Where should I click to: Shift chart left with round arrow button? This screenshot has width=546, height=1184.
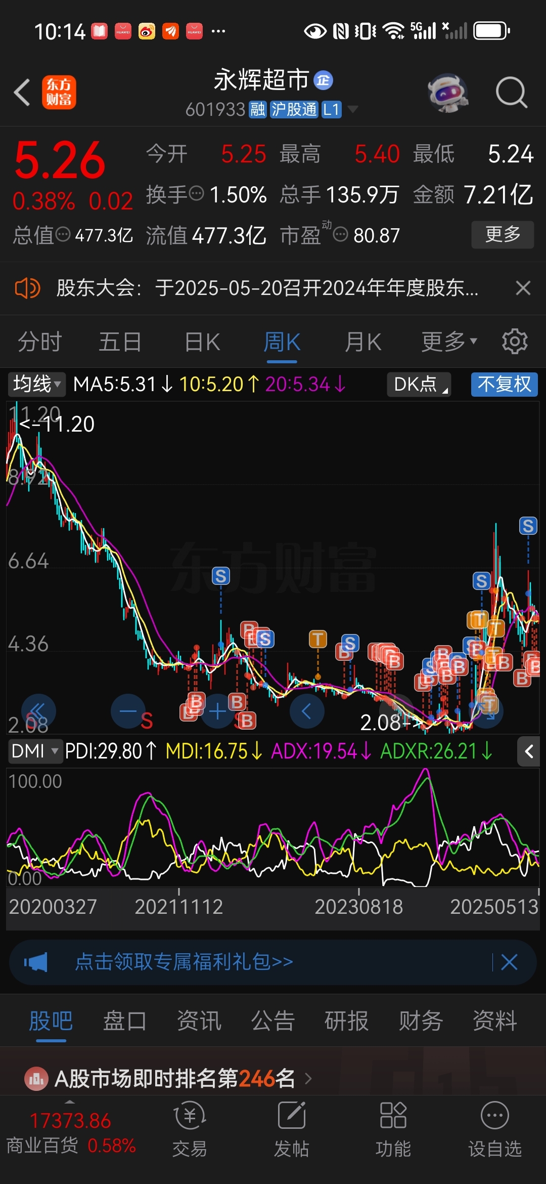click(x=307, y=711)
